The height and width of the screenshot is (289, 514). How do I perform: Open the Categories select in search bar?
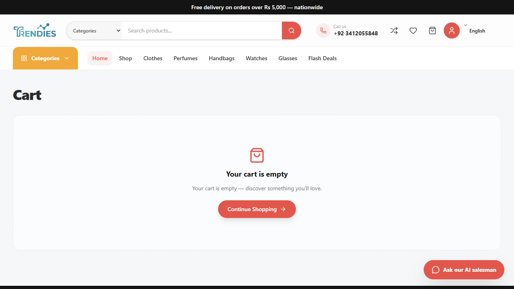(x=94, y=31)
